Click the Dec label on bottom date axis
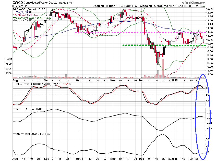The image size is (217, 161). tap(141, 159)
